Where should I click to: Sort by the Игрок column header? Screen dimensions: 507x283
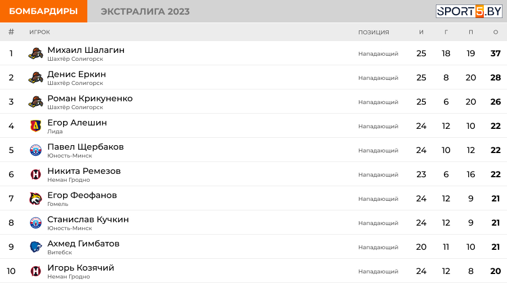[x=39, y=32]
